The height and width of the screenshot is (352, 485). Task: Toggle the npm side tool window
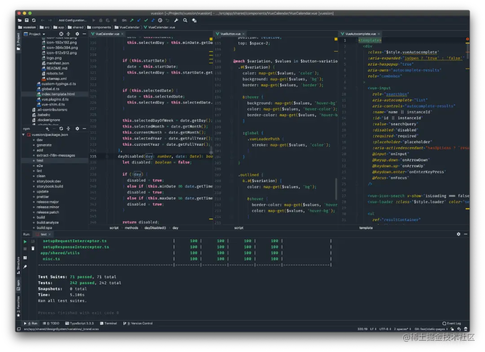coord(18,285)
